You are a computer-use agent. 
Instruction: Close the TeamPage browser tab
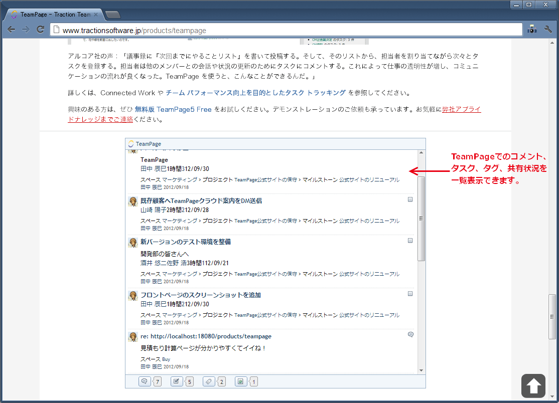(x=95, y=15)
